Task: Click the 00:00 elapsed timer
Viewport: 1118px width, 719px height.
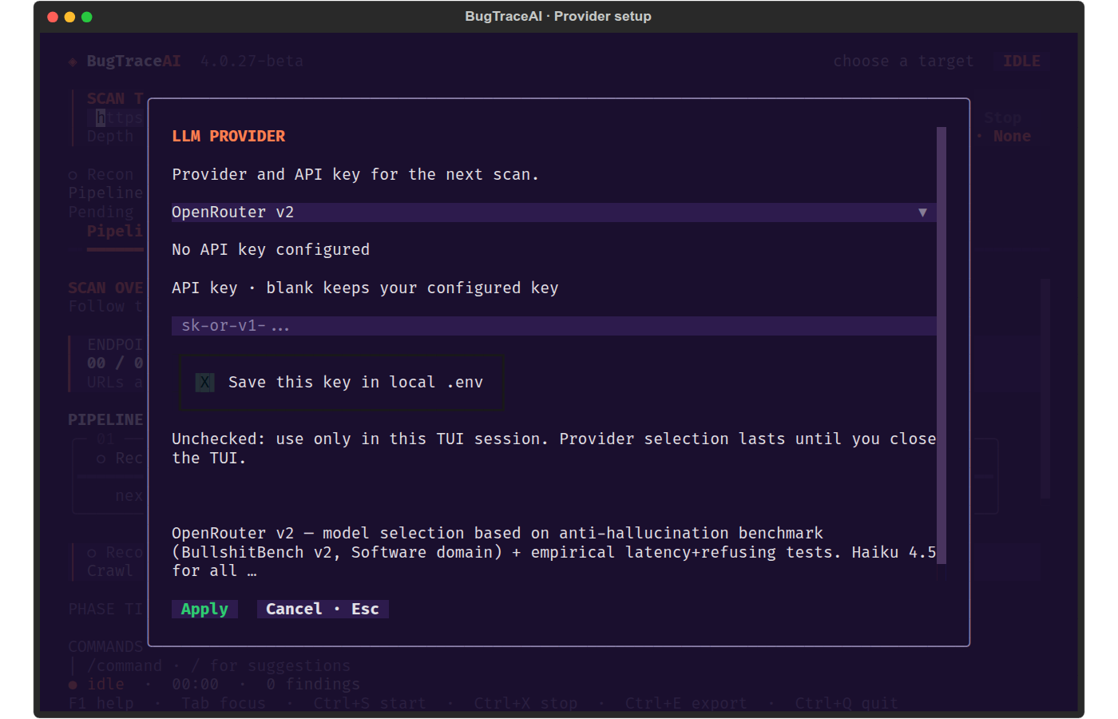Action: pyautogui.click(x=195, y=685)
